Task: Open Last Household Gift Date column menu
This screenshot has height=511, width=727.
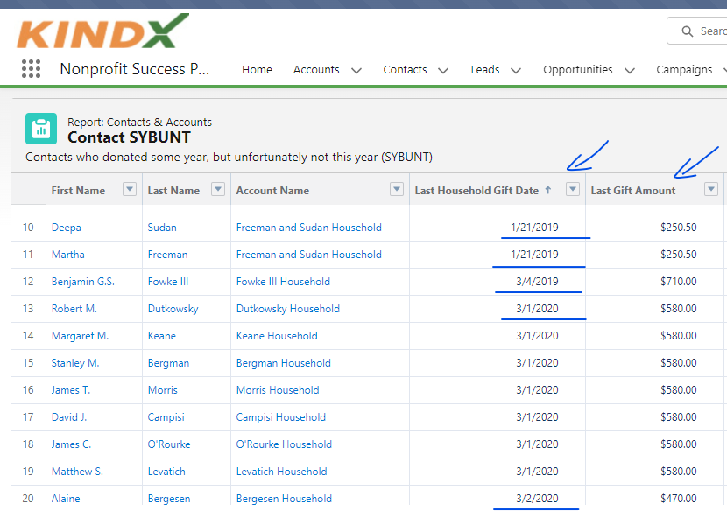Action: coord(573,190)
